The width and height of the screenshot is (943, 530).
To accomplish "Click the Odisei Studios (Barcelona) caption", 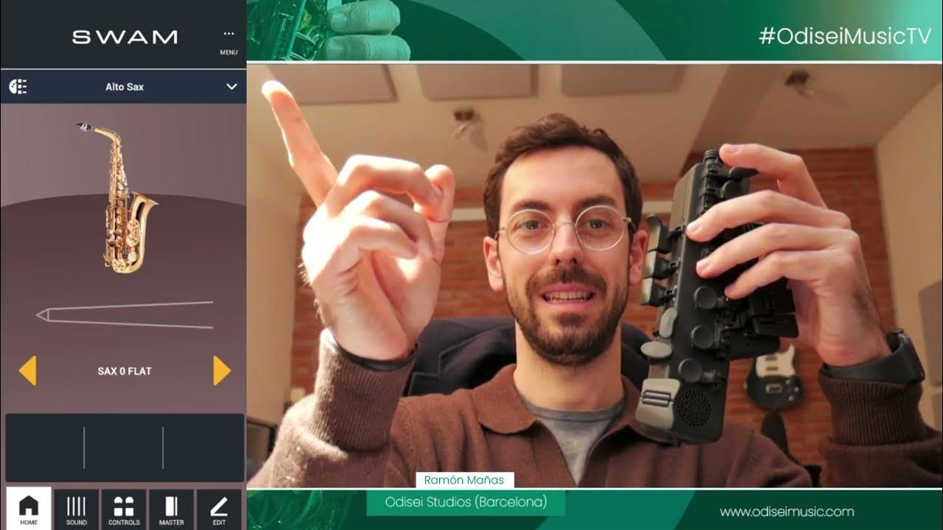I will pos(466,502).
